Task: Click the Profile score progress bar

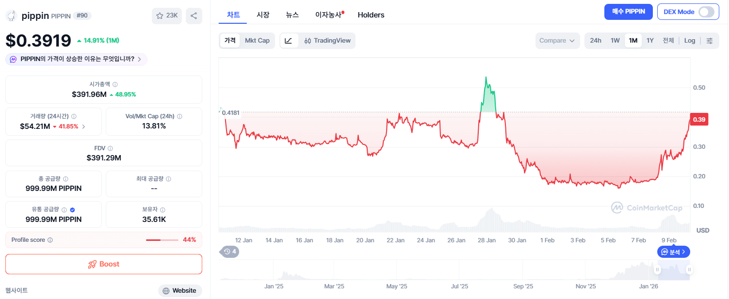Action: point(162,240)
